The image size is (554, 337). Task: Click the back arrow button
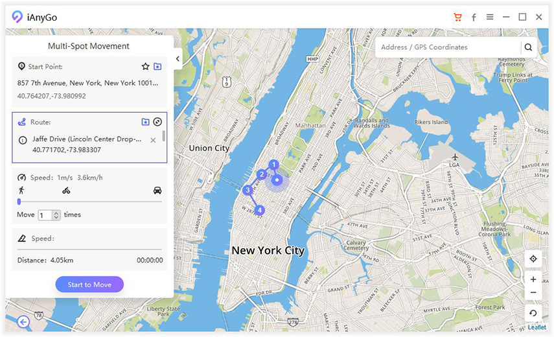click(x=23, y=322)
